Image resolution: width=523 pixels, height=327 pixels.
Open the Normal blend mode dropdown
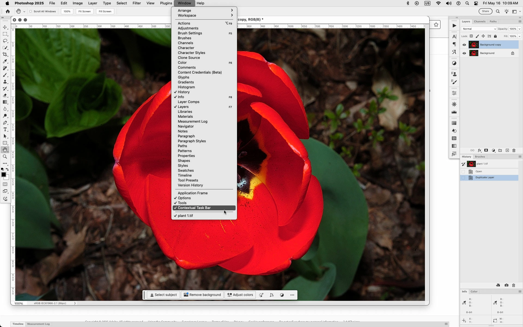pos(479,29)
